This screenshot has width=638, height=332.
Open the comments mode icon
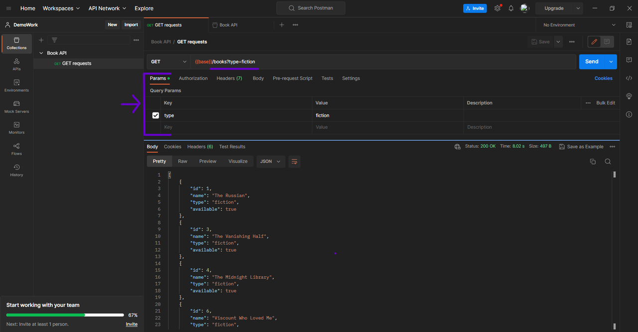coord(607,42)
